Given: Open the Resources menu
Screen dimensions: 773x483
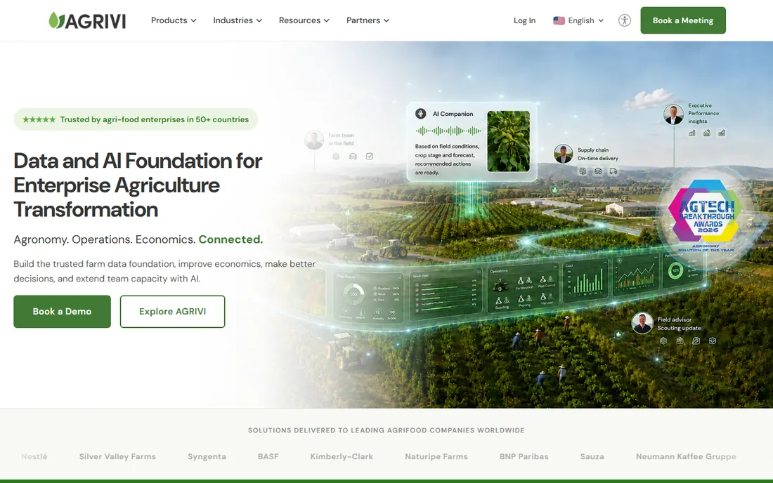Looking at the screenshot, I should click(x=304, y=20).
